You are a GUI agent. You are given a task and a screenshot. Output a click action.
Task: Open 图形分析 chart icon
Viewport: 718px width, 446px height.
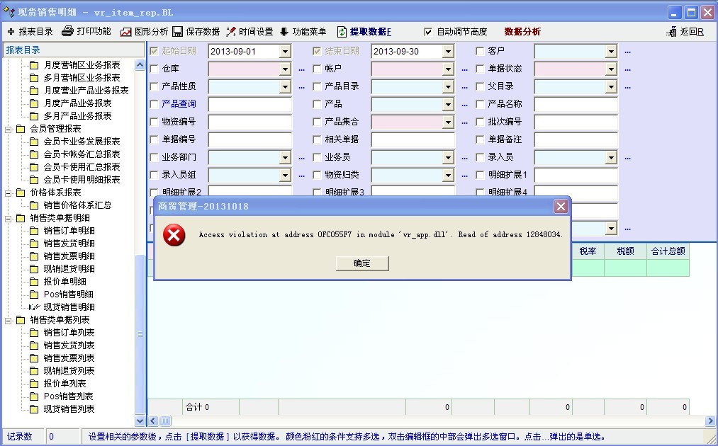tap(126, 32)
